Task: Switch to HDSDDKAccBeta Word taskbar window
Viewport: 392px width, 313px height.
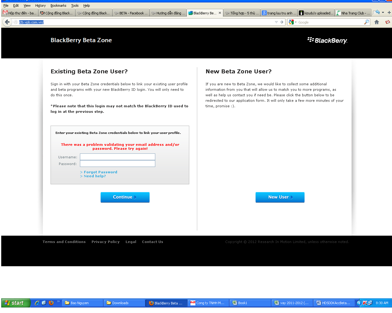Action: pyautogui.click(x=334, y=303)
